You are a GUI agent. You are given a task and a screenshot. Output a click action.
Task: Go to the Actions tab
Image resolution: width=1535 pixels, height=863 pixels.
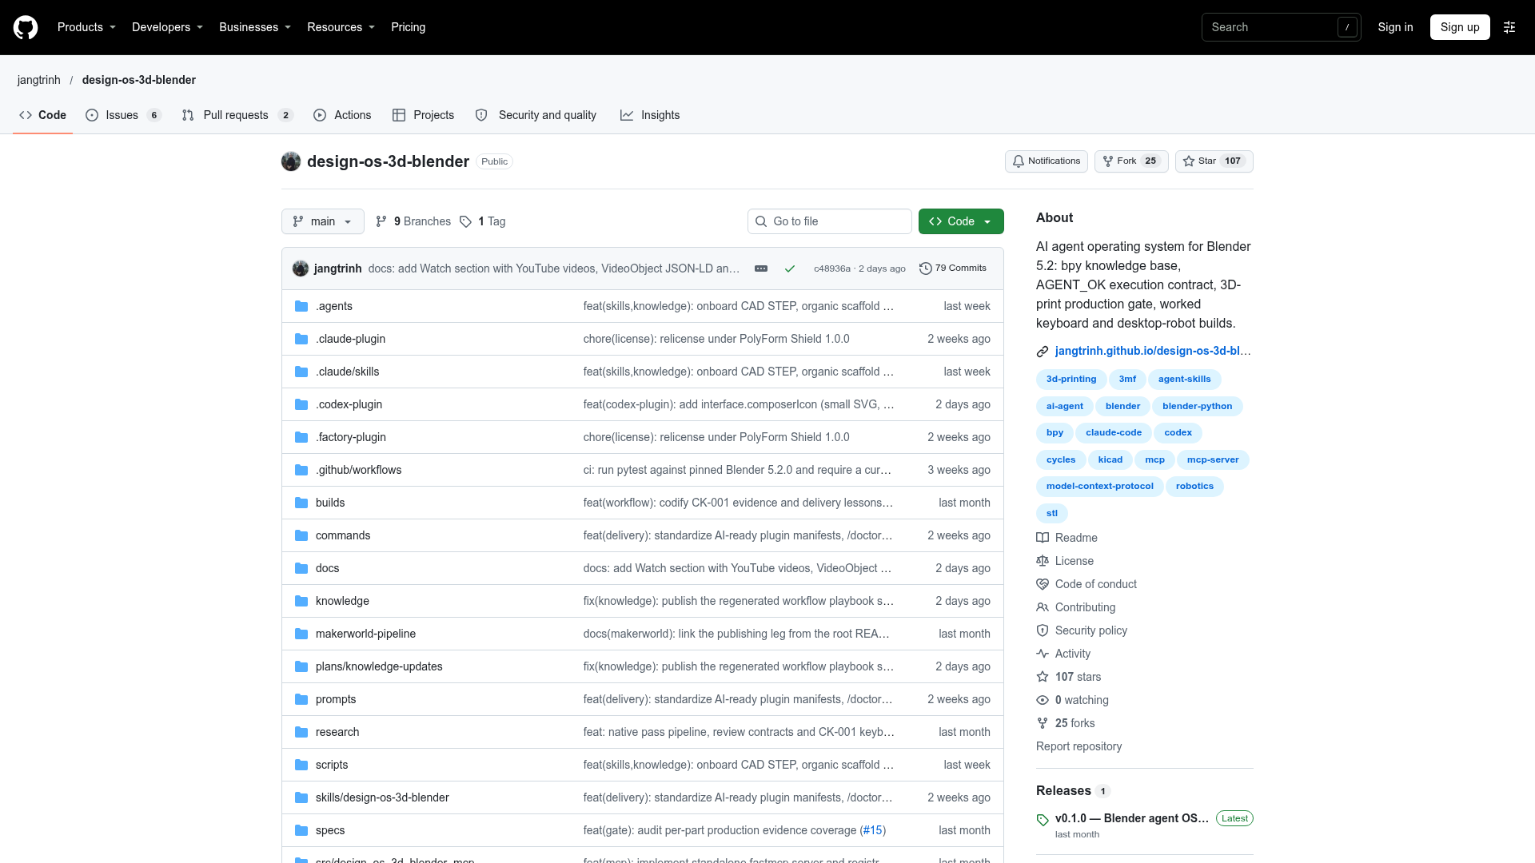pos(342,115)
